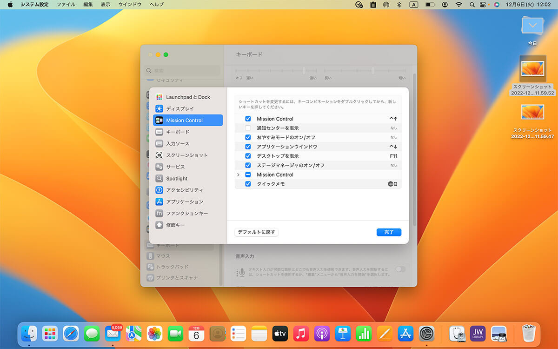Viewport: 558px width, 349px height.
Task: Click ^↑ shortcut key for Mission Control
Action: point(393,119)
